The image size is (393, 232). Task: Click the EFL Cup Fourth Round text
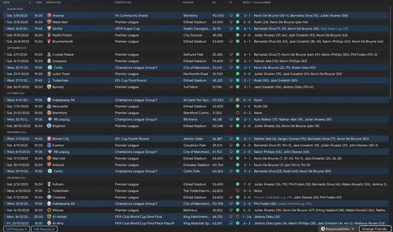(132, 139)
